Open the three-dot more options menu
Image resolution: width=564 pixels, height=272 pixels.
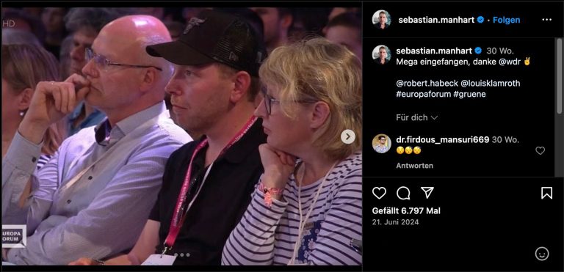546,20
